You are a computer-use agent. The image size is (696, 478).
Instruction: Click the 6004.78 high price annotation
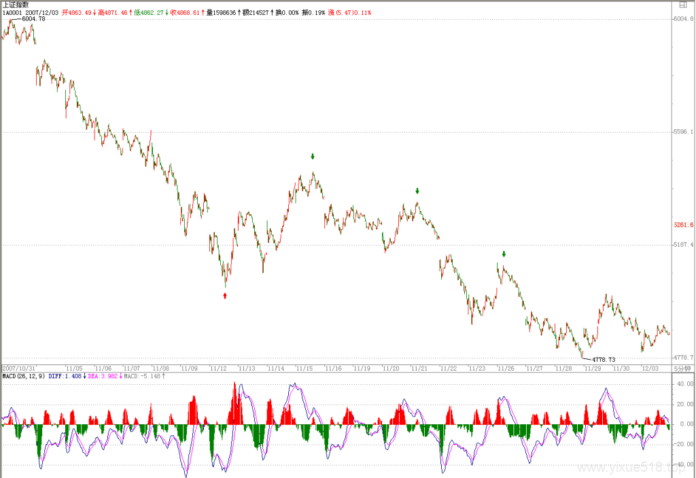tap(33, 19)
